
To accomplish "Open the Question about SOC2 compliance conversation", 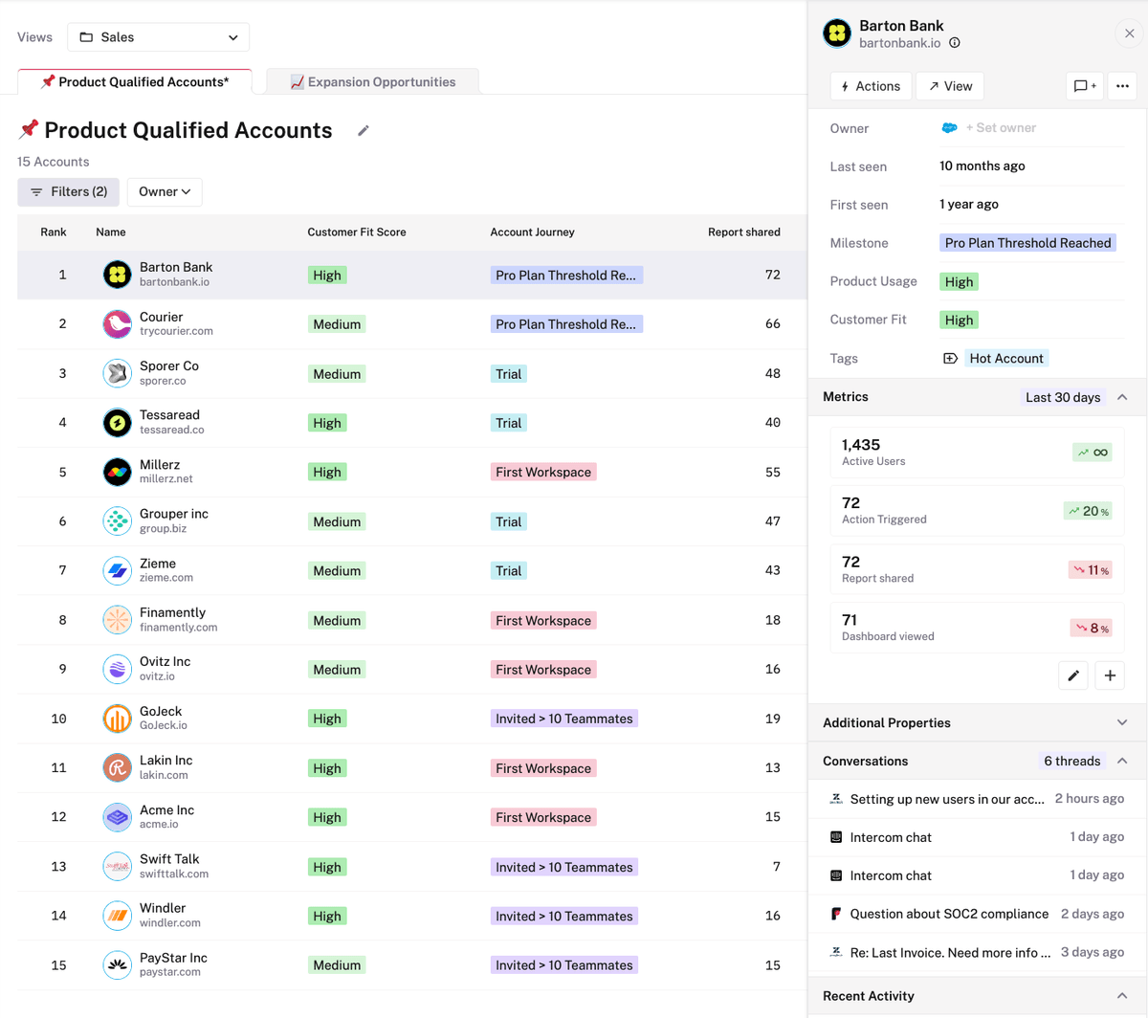I will [948, 914].
